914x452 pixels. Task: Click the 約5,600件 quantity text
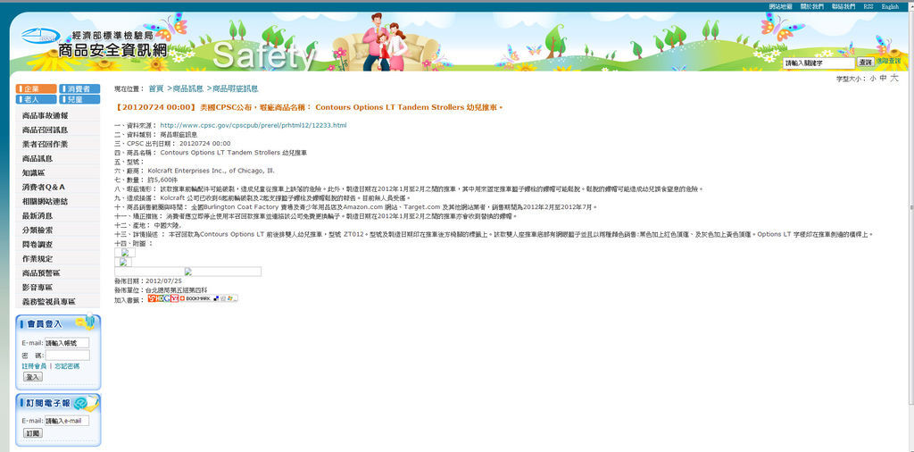(x=162, y=180)
